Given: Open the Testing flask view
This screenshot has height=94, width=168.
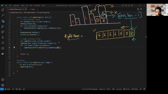Looking at the screenshot, I should (x=3, y=37).
